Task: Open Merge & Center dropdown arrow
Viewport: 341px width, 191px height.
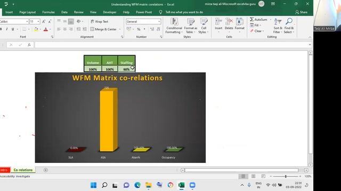Action: [x=120, y=29]
